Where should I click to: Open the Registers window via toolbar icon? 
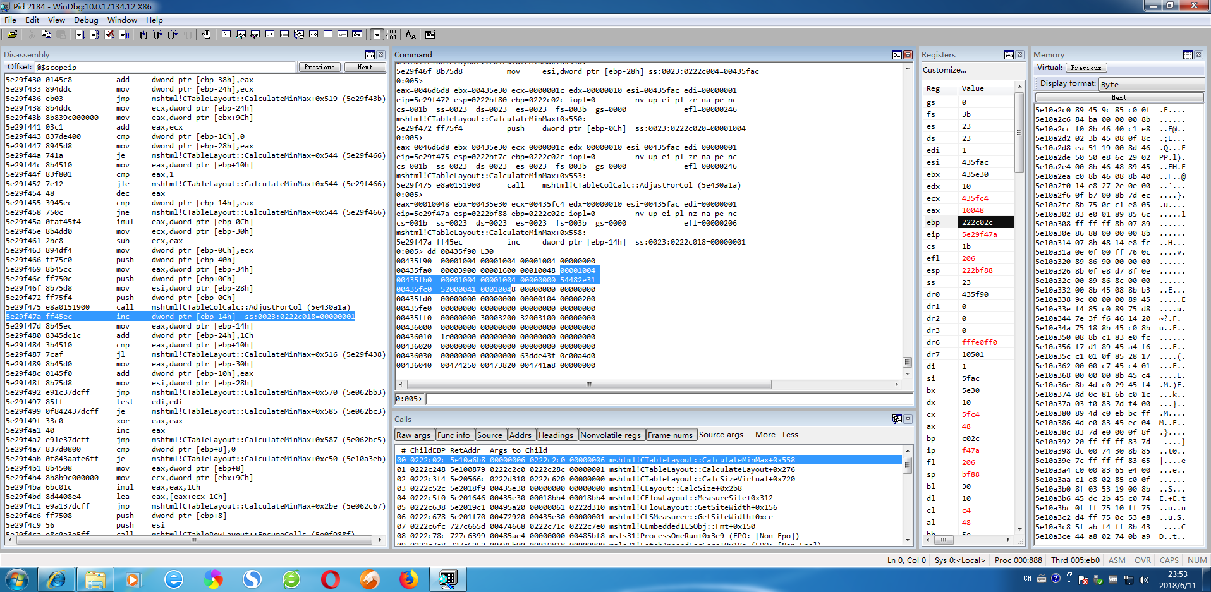270,34
